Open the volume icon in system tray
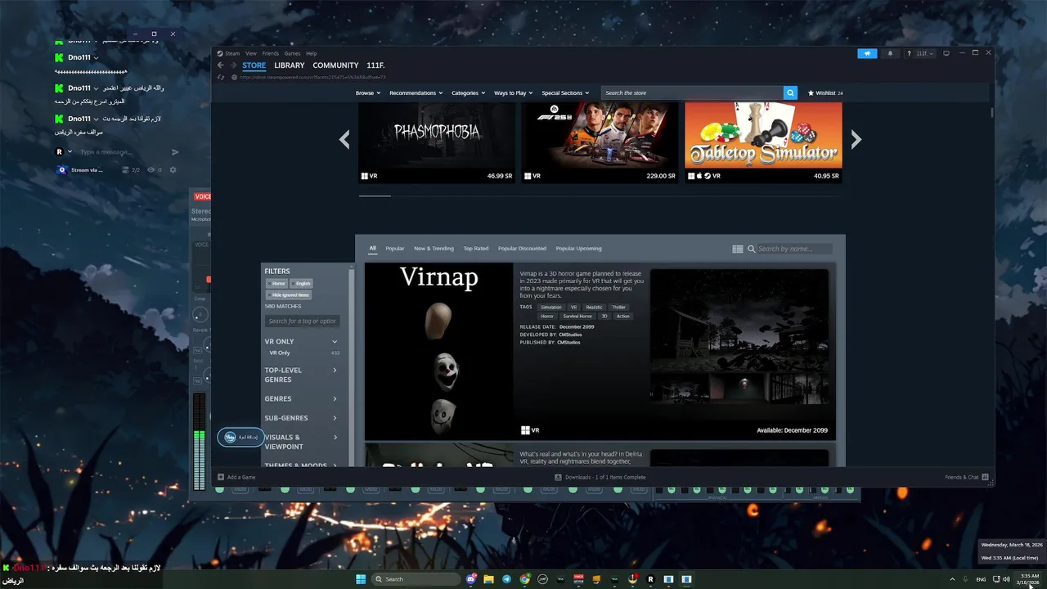Viewport: 1047px width, 589px height. coord(1006,579)
